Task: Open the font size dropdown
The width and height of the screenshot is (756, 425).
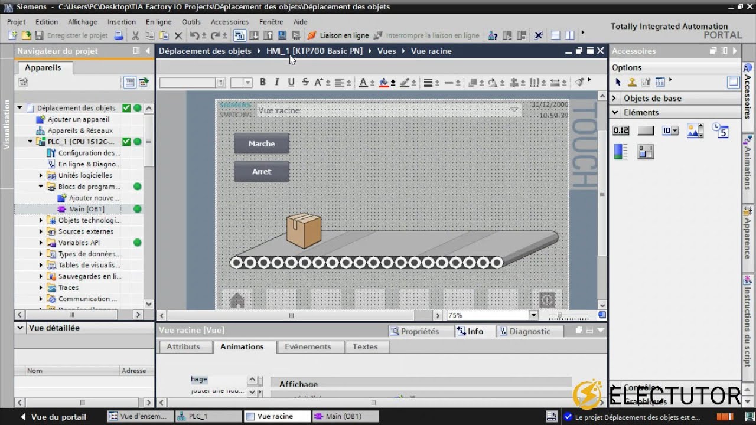Action: pyautogui.click(x=247, y=83)
